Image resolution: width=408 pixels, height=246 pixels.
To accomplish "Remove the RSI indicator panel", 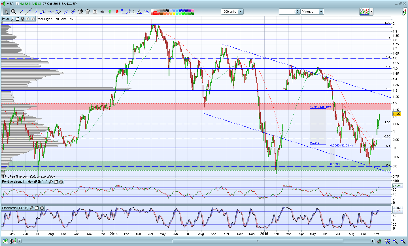I will pos(61,182).
